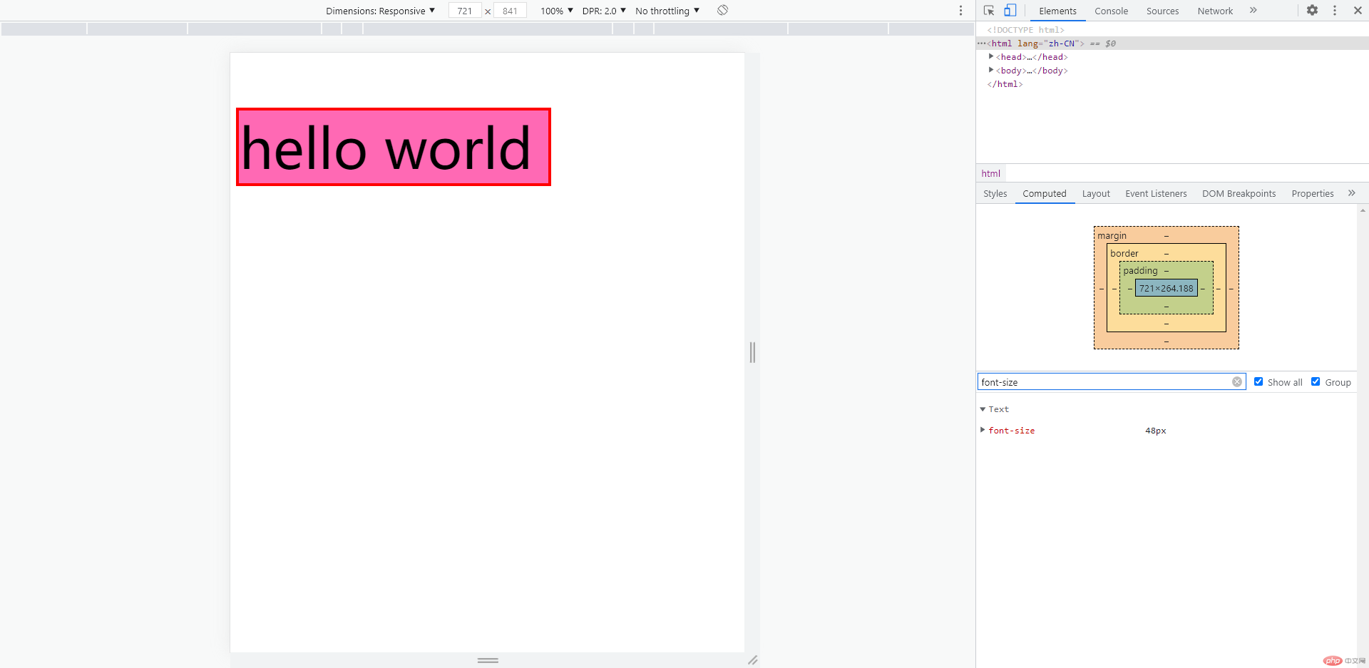The height and width of the screenshot is (668, 1369).
Task: Expand the body element node
Action: (x=991, y=70)
